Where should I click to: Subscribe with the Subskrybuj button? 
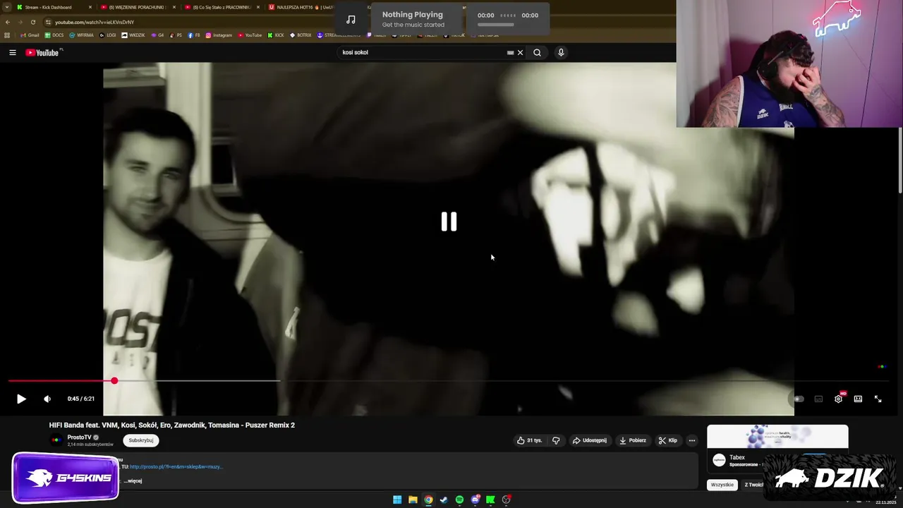[x=141, y=440]
